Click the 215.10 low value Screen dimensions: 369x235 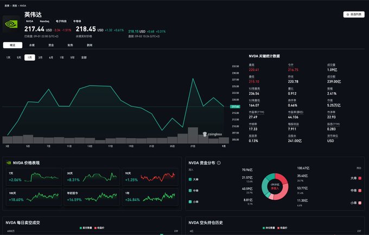(254, 82)
